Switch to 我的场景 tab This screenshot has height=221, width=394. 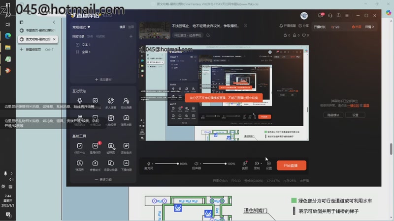coord(78,36)
